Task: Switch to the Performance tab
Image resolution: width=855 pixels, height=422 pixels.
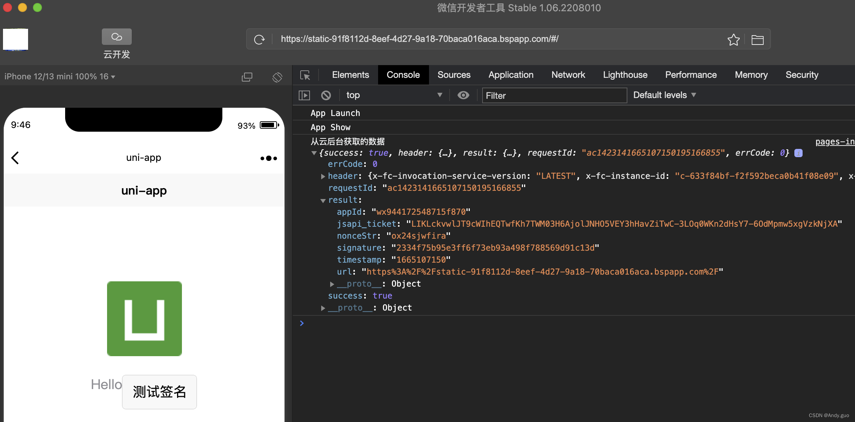Action: 691,75
